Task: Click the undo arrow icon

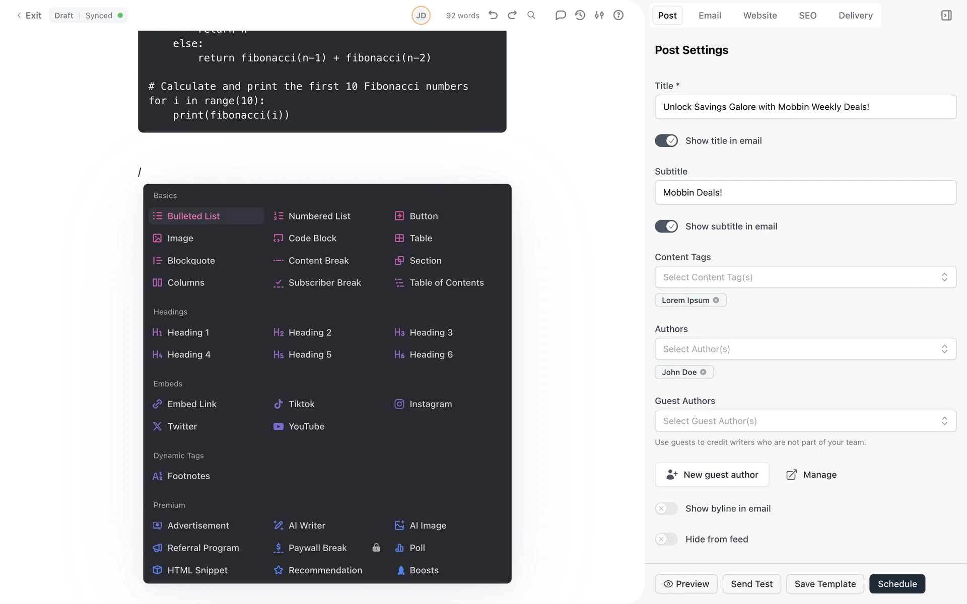Action: tap(493, 15)
